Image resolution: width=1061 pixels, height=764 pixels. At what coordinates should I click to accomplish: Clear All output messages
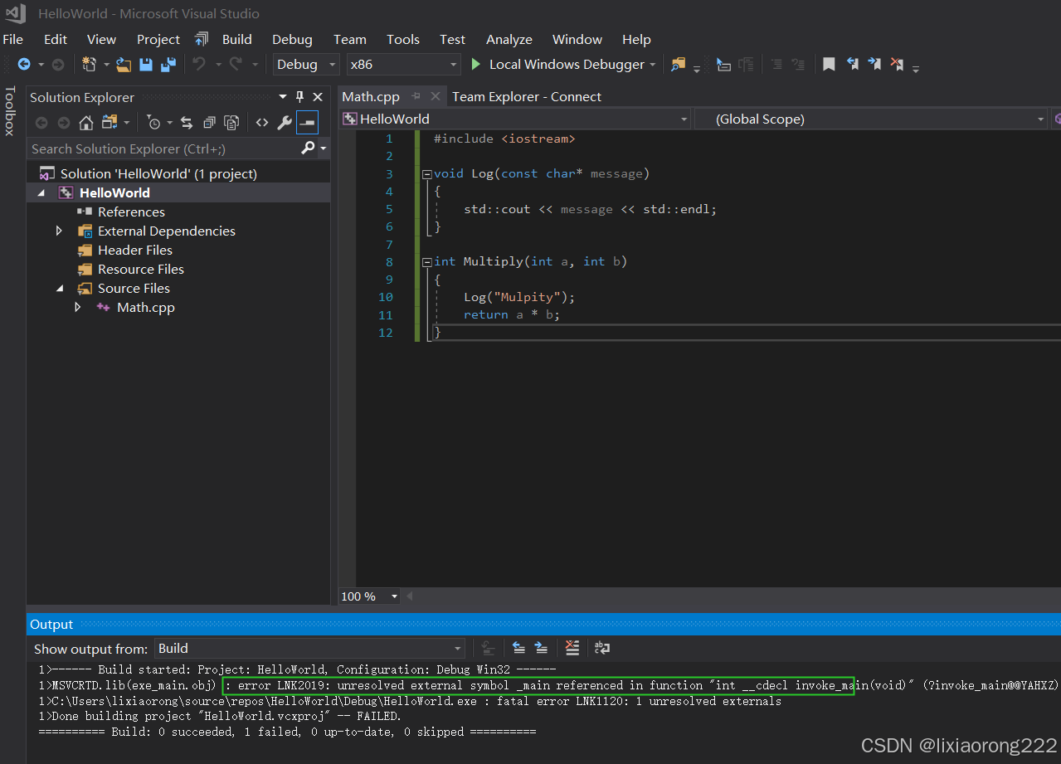tap(572, 648)
